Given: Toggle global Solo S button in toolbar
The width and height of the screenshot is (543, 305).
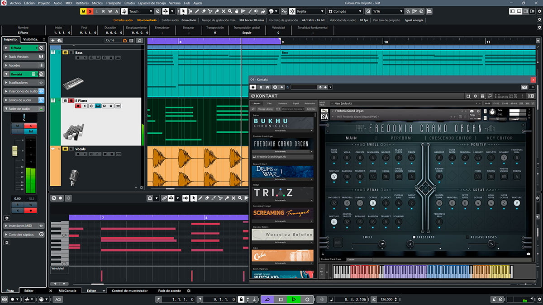Looking at the screenshot, I should tap(90, 11).
